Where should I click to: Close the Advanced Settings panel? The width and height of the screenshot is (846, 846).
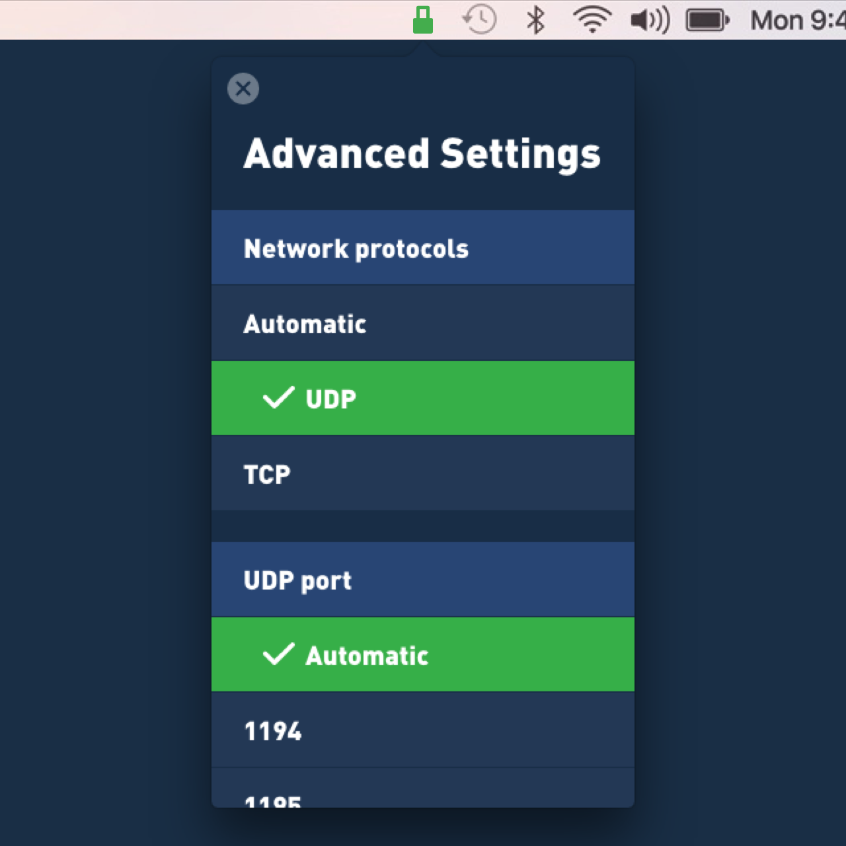point(243,89)
